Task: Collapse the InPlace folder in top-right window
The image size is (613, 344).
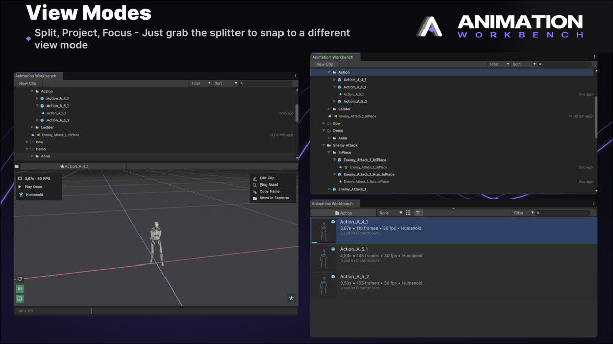Action: [x=329, y=153]
